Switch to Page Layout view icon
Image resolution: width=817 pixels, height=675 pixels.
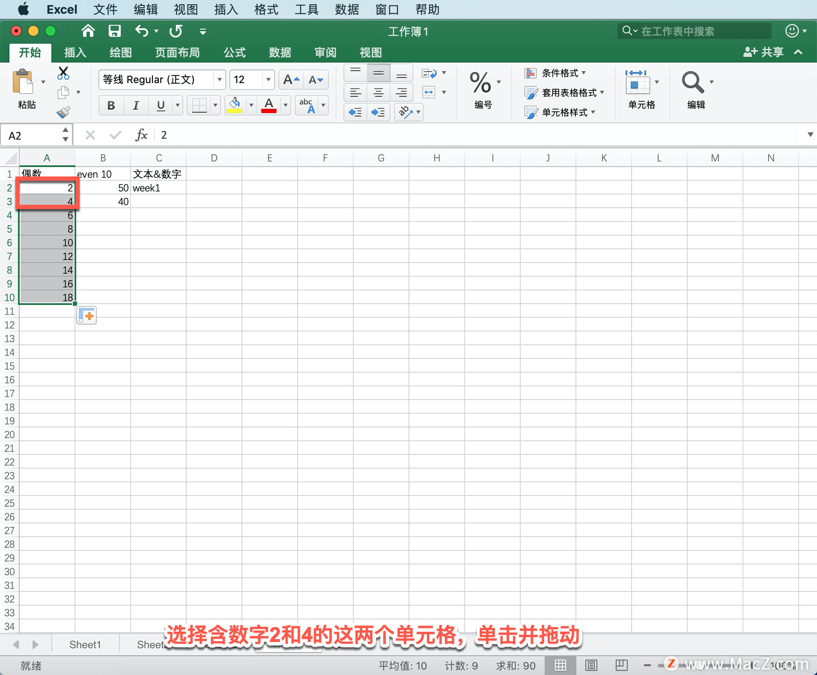(591, 665)
